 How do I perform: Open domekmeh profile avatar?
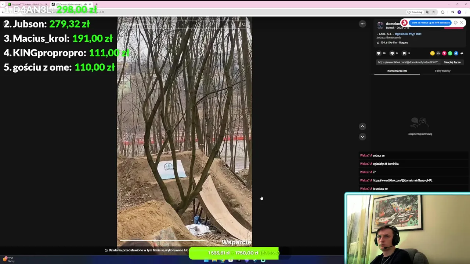click(x=380, y=25)
